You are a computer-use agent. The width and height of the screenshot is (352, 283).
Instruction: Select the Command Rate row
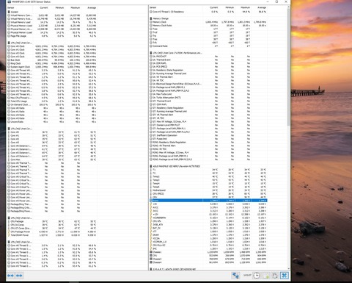pos(208,46)
